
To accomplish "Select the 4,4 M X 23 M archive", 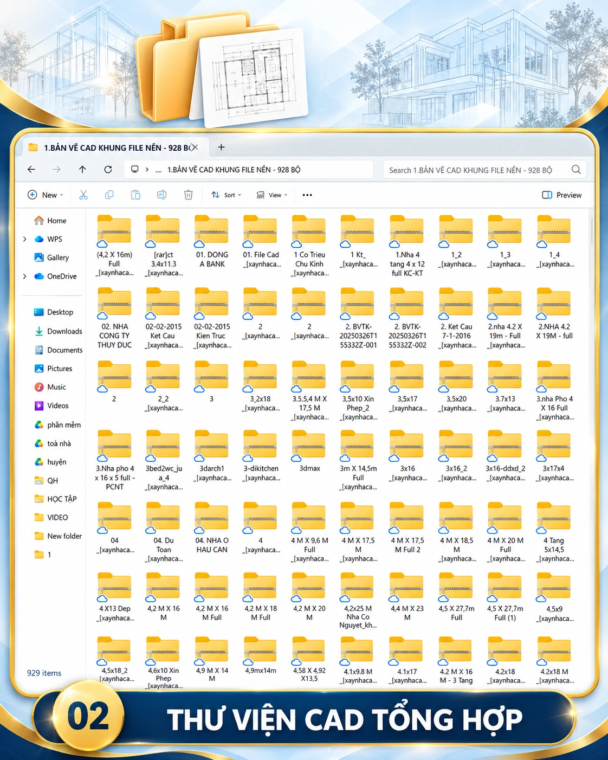I will coord(407,596).
